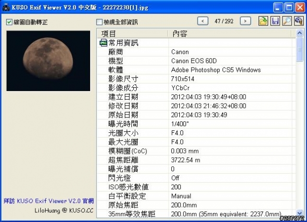Click the YCbCr value
Screen dimensions: 307x222
(x=180, y=88)
